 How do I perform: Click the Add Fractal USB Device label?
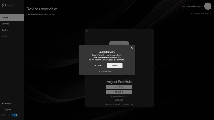click(x=192, y=6)
